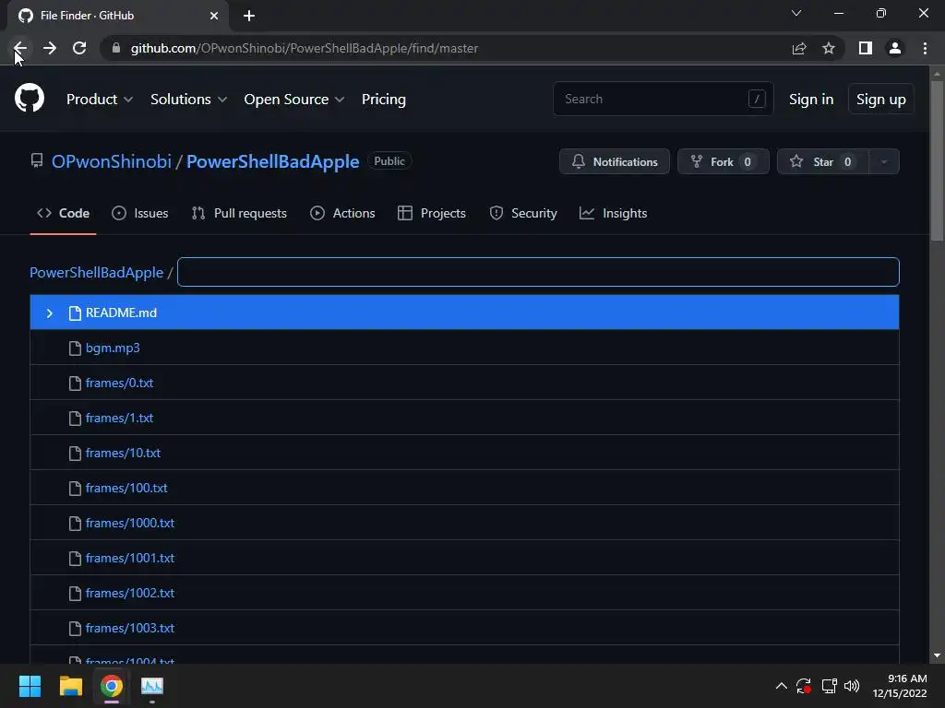The height and width of the screenshot is (708, 945).
Task: Click the network tray icon
Action: coord(830,686)
